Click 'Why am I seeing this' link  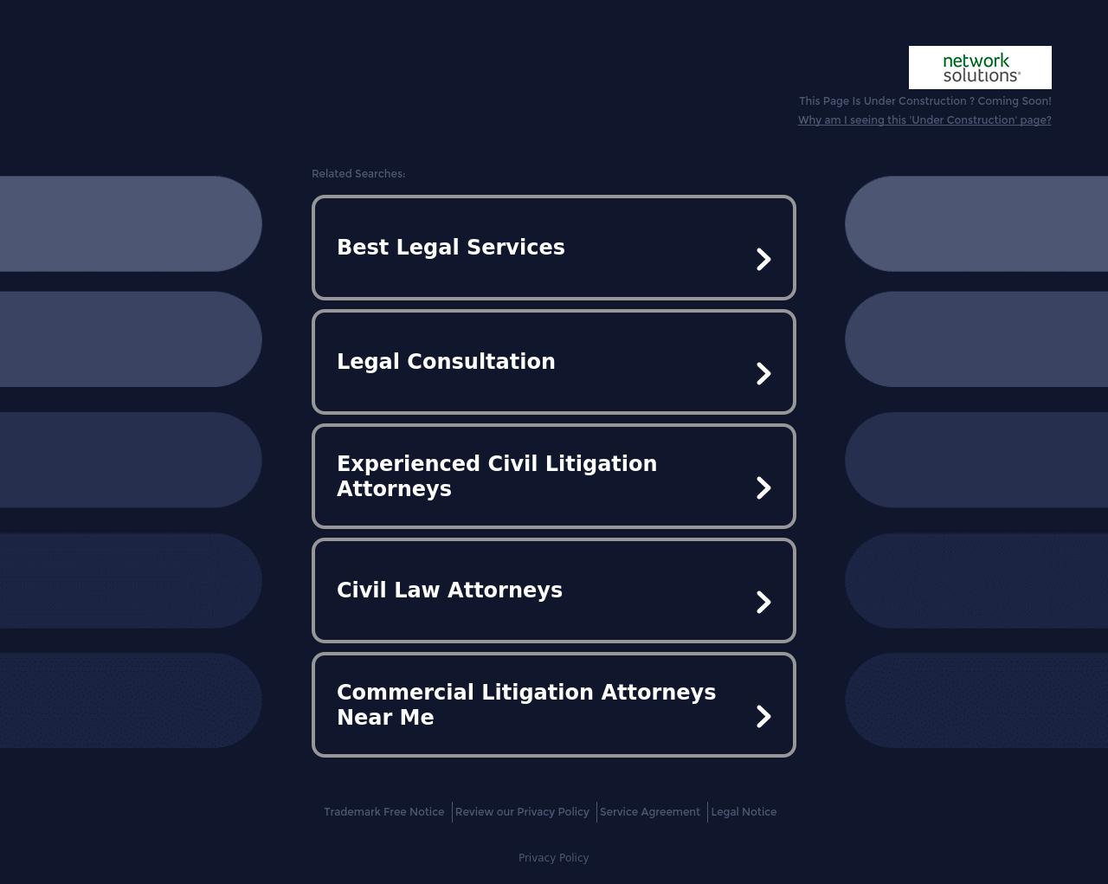(x=924, y=120)
